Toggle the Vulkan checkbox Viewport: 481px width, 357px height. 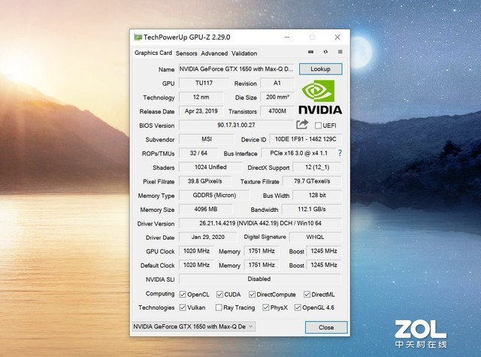click(x=183, y=307)
